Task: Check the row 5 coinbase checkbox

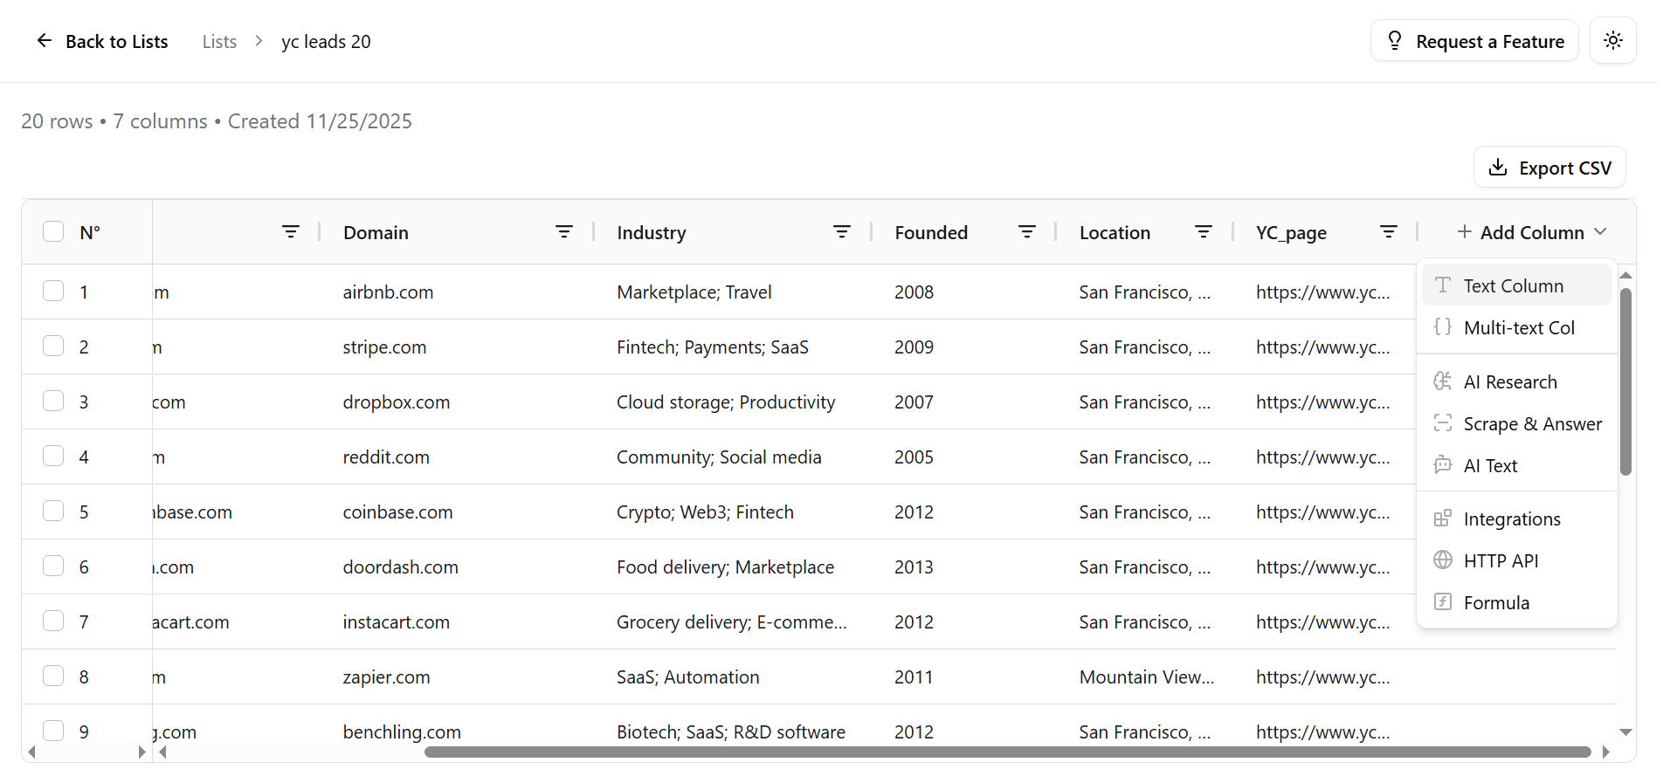Action: (53, 512)
